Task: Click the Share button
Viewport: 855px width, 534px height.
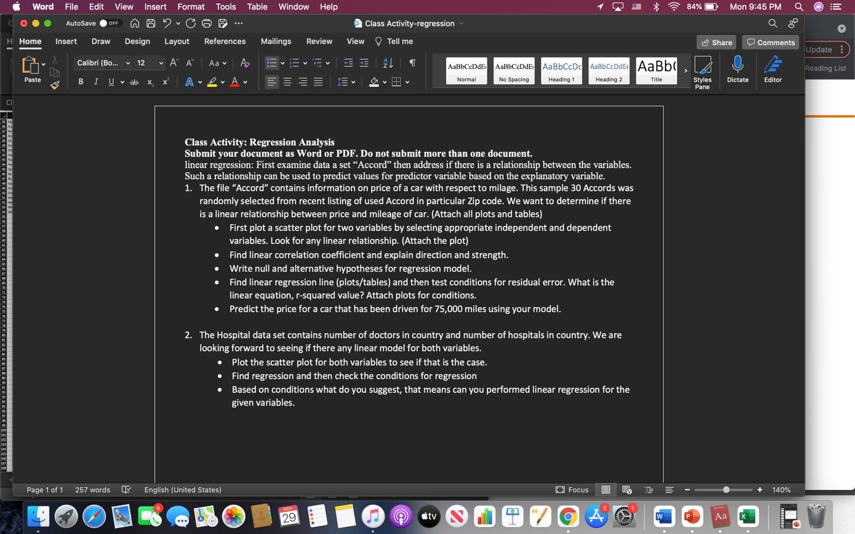Action: click(x=717, y=42)
